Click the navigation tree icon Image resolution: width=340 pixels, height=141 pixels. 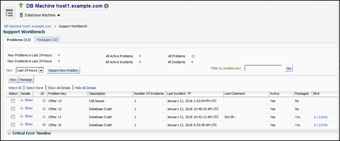tap(9, 12)
